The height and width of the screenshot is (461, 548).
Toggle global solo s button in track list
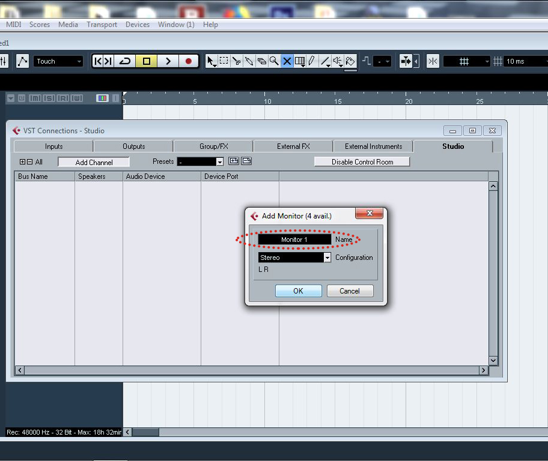pos(49,98)
